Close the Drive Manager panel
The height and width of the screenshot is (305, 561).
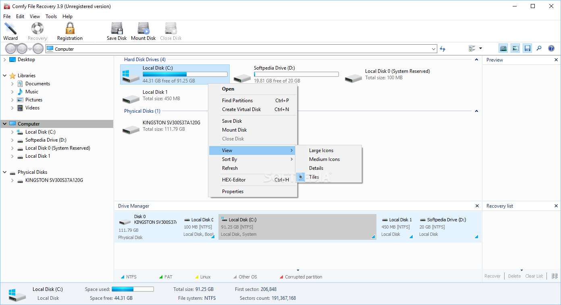pos(477,206)
